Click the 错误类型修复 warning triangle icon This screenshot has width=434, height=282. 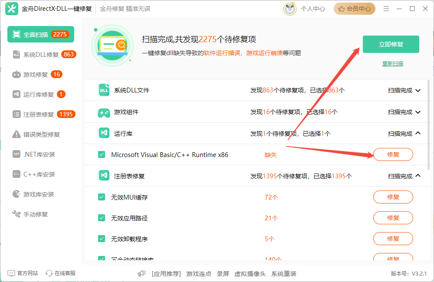pyautogui.click(x=16, y=134)
